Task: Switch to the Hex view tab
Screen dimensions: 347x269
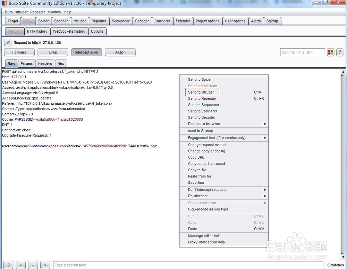Action: click(61, 64)
